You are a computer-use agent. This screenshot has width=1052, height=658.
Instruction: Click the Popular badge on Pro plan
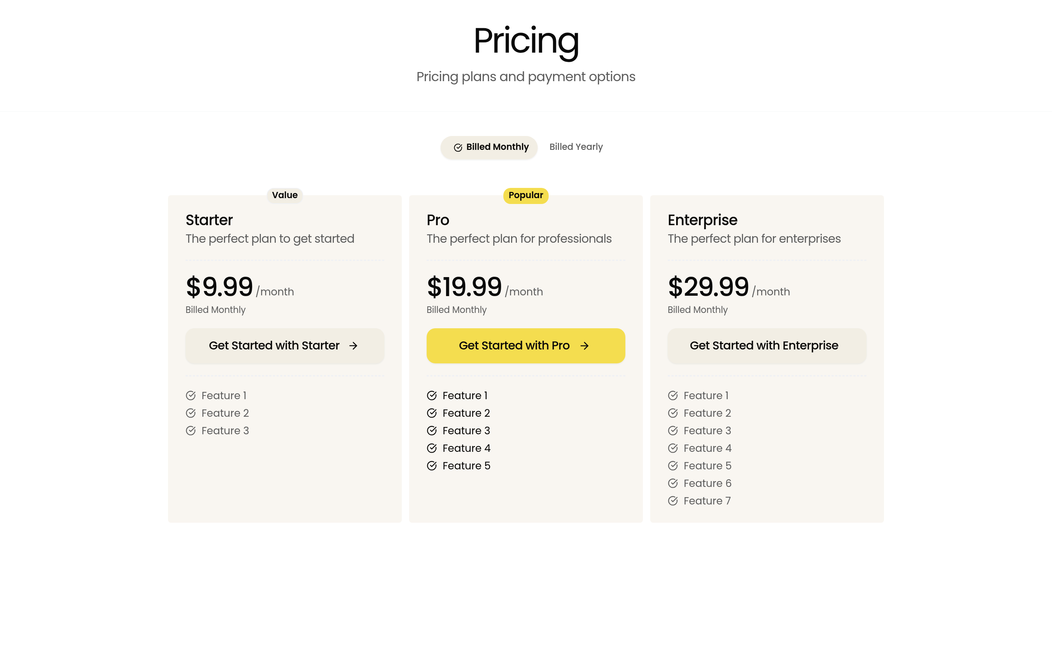(x=526, y=196)
